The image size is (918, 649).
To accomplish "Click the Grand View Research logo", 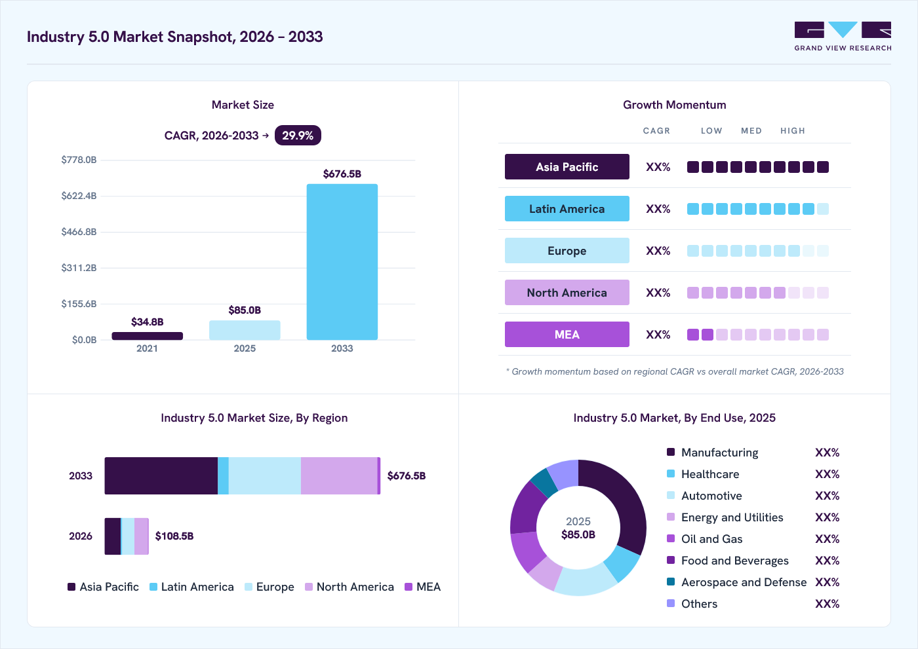I will click(x=843, y=37).
